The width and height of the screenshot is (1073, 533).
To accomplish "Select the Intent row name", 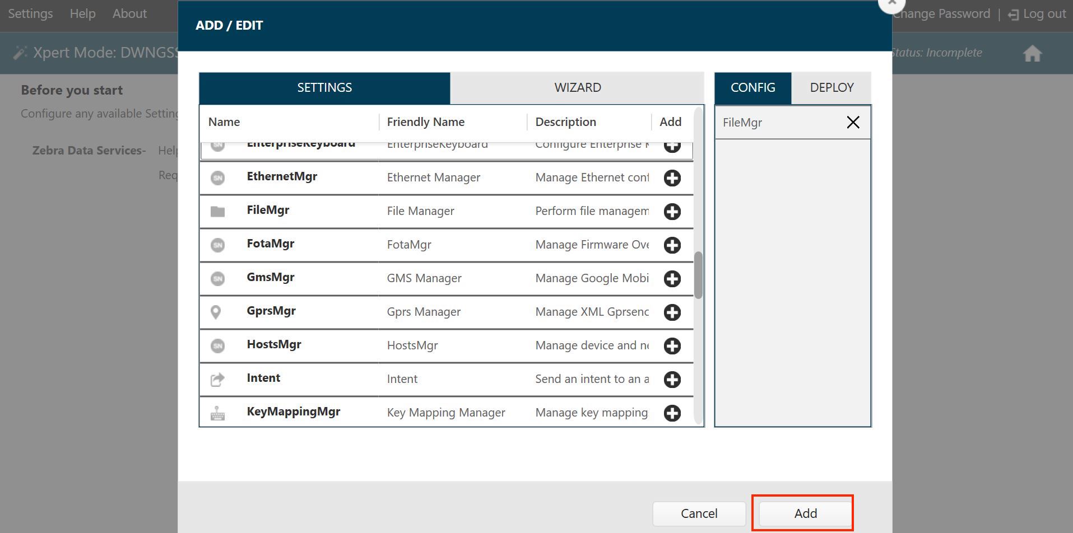I will tap(263, 378).
